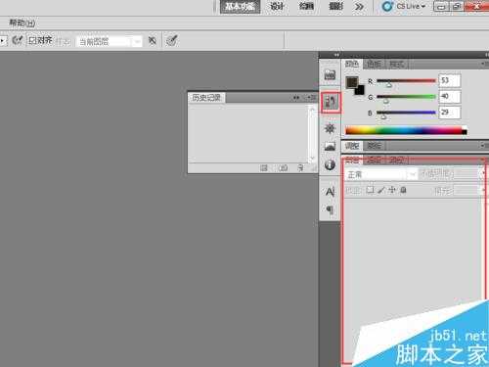The image size is (489, 367).
Task: Toggle the tablet pressure icon in options bar
Action: tap(171, 41)
